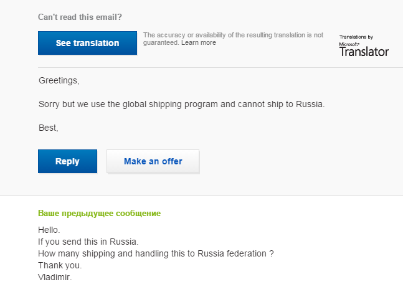Click the "Can't read this email?" heading
This screenshot has height=292, width=403.
point(80,17)
